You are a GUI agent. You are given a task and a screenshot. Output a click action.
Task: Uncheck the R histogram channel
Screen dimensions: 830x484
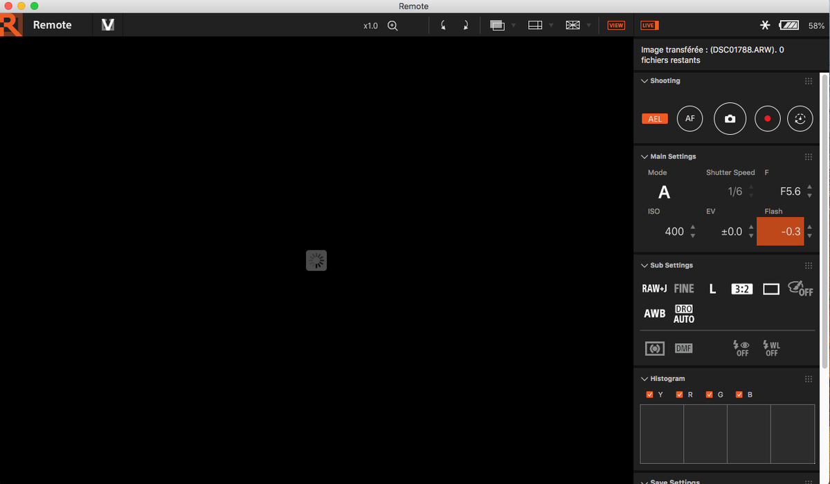[679, 395]
